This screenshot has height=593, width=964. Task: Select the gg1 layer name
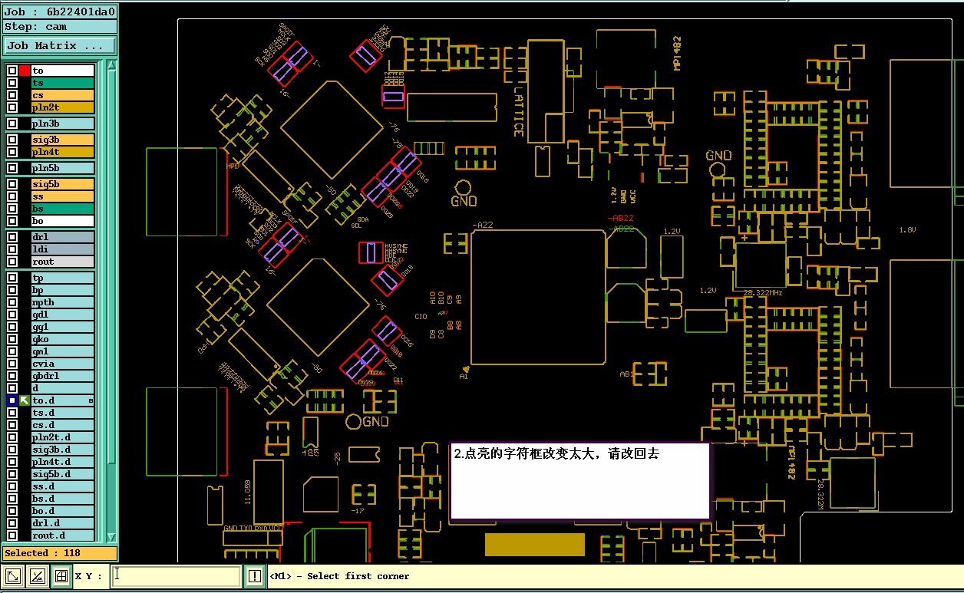(62, 327)
